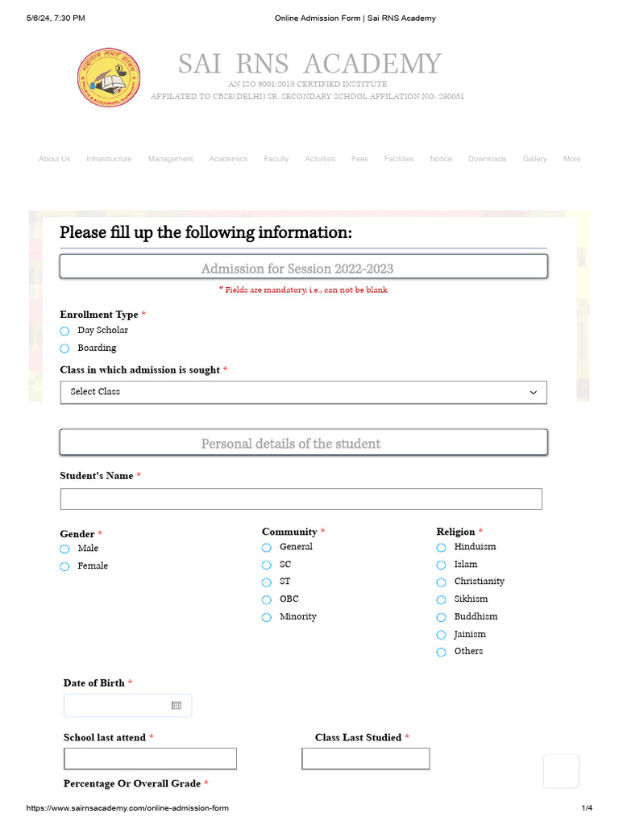619x826 pixels.
Task: Select the Day Scholar enrollment option
Action: (64, 332)
